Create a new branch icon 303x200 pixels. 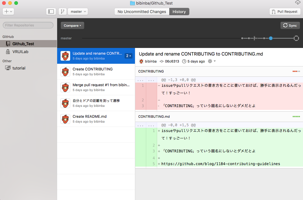pyautogui.click(x=63, y=12)
